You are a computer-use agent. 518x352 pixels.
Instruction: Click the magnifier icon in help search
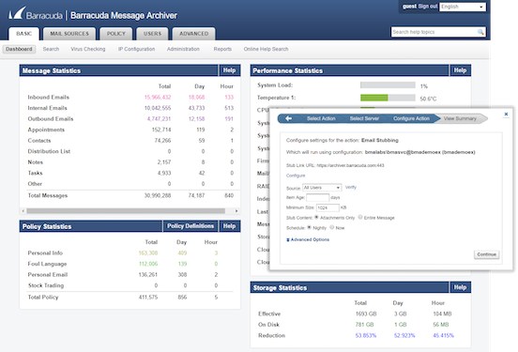click(480, 32)
